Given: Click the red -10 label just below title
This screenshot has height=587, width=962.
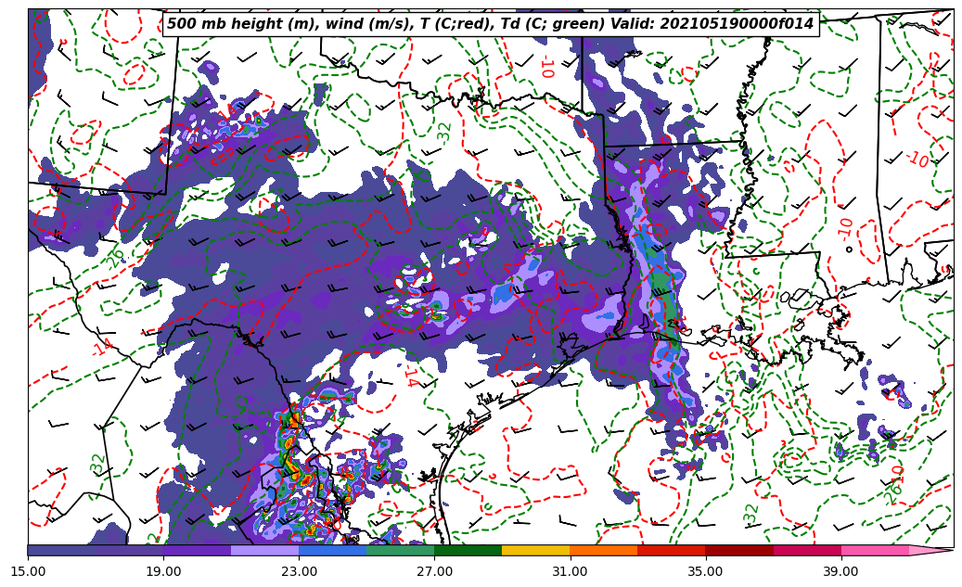Looking at the screenshot, I should click(x=545, y=66).
